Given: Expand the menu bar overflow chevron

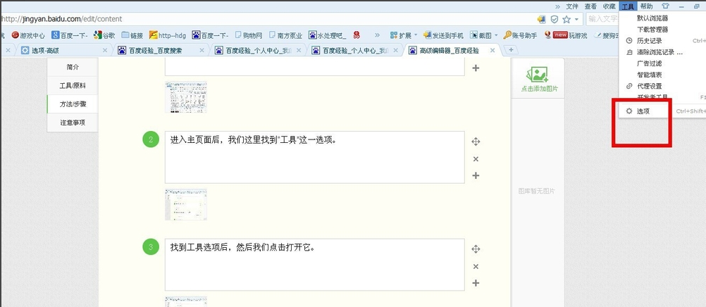Looking at the screenshot, I should click(x=557, y=6).
